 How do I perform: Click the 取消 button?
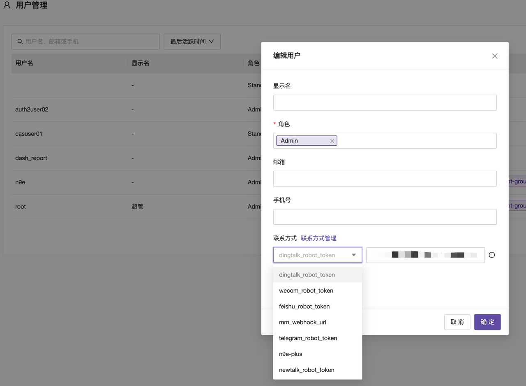457,322
